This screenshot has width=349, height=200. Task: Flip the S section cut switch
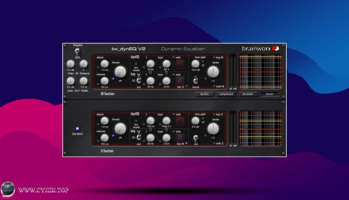(196, 138)
